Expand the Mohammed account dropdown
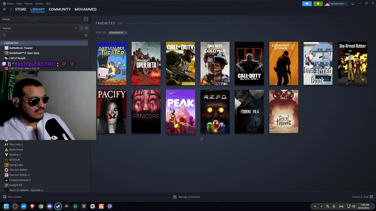Viewport: 376px width, 211px height. tap(339, 4)
